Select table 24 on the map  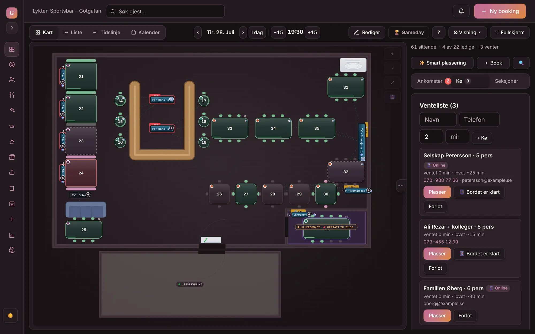click(x=81, y=173)
